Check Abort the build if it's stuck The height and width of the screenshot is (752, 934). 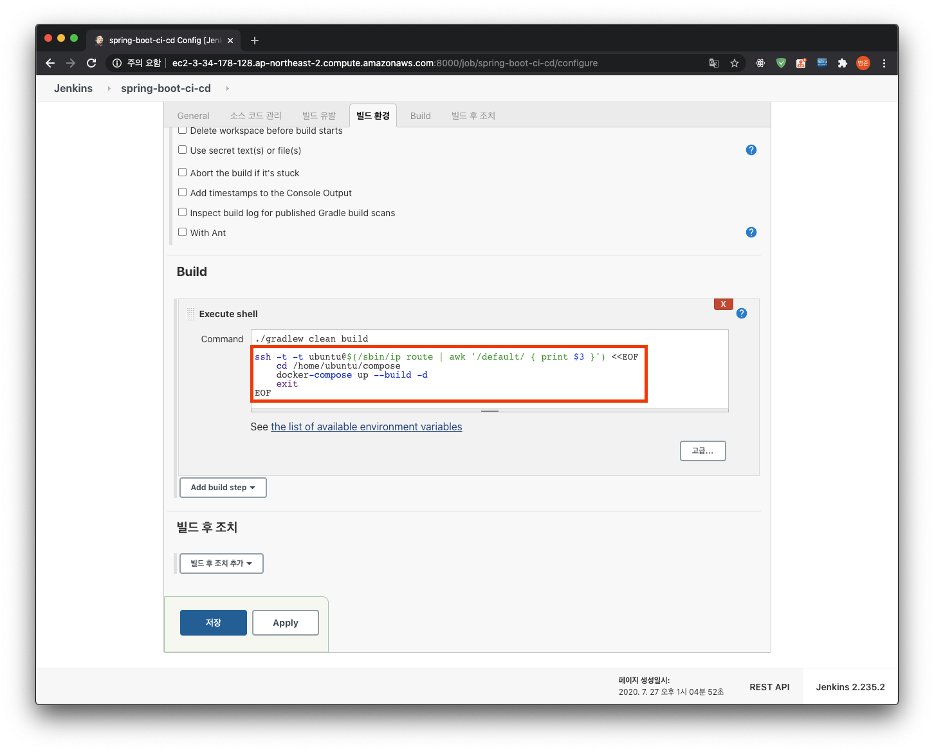tap(183, 172)
